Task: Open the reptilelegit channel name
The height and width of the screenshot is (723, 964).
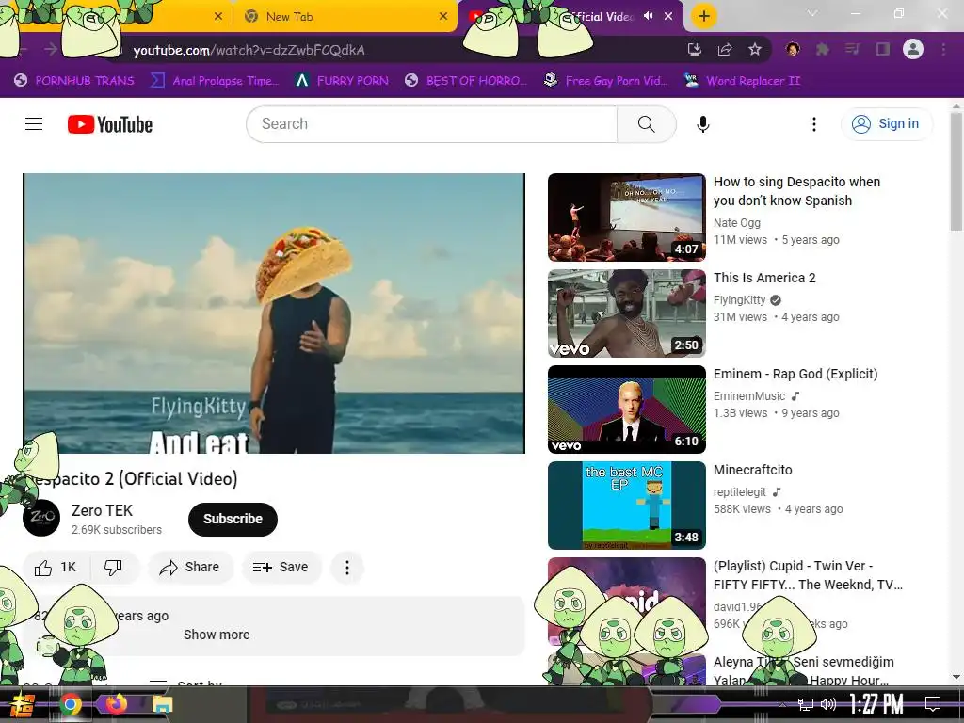Action: click(740, 491)
